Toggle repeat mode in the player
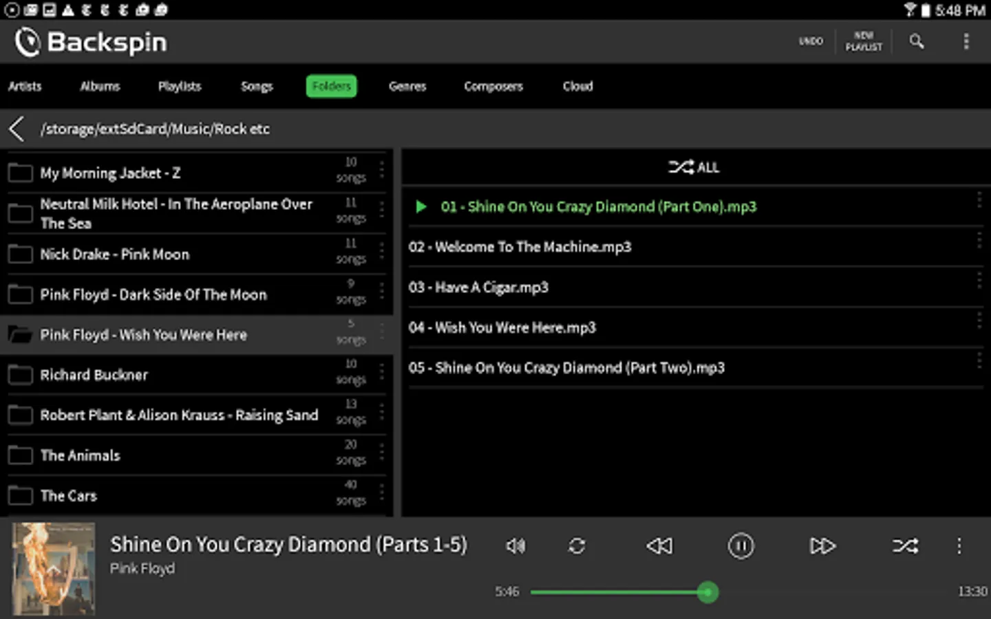 [577, 546]
